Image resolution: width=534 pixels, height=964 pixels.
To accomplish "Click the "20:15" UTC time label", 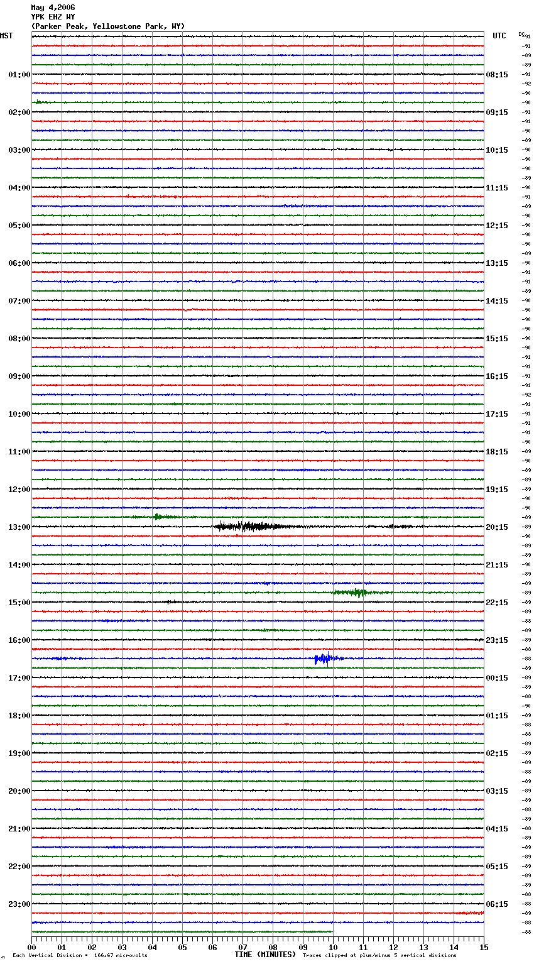I will click(x=497, y=527).
